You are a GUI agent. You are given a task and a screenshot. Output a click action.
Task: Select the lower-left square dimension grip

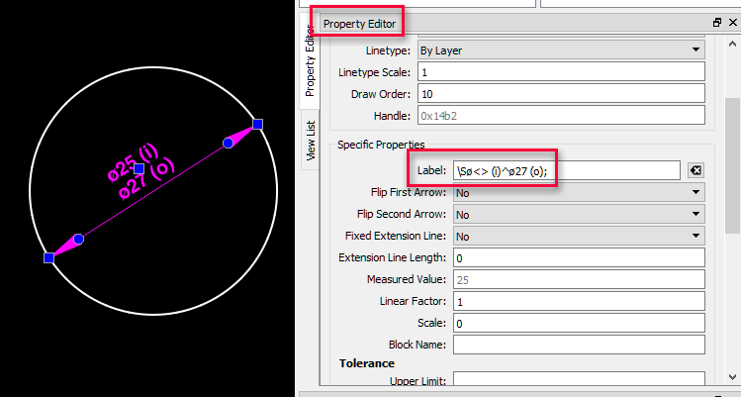click(49, 257)
